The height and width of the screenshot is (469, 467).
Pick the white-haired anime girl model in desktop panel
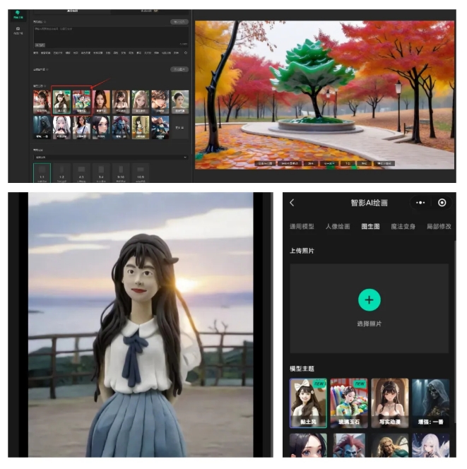(x=61, y=126)
